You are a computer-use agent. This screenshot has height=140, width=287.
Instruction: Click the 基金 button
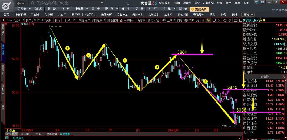coord(96,9)
